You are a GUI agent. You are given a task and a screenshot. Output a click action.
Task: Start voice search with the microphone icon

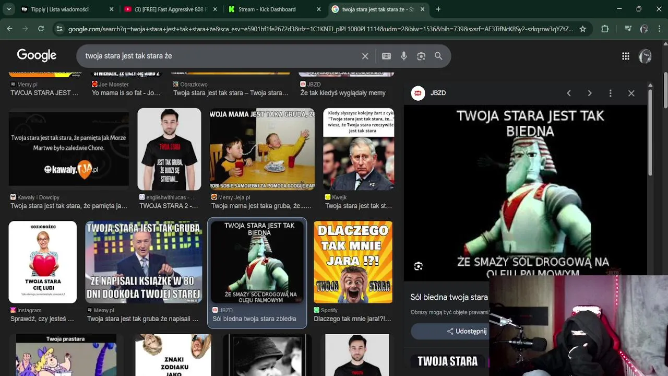(404, 56)
